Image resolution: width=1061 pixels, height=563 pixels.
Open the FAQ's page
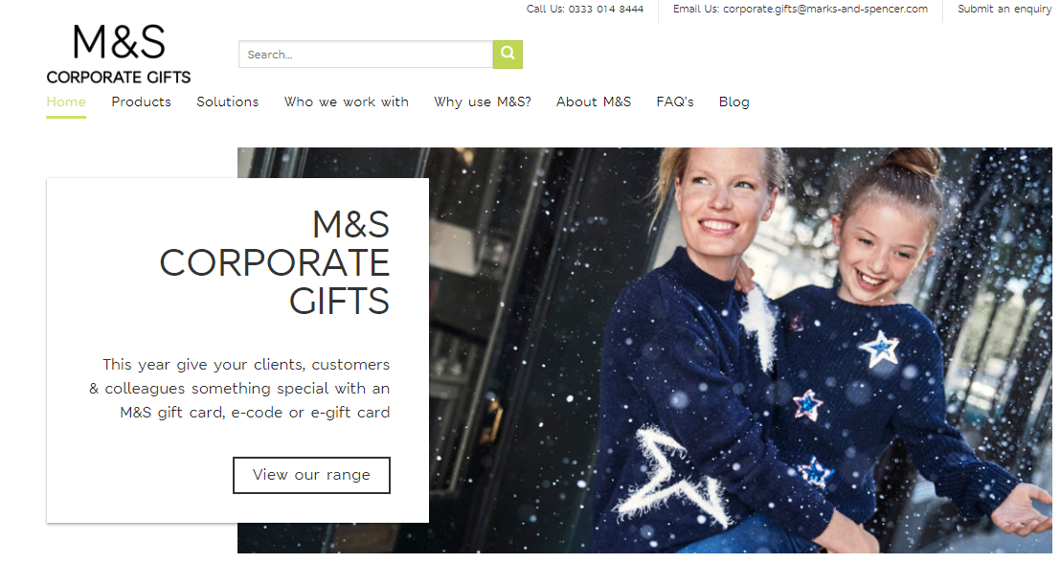point(675,102)
